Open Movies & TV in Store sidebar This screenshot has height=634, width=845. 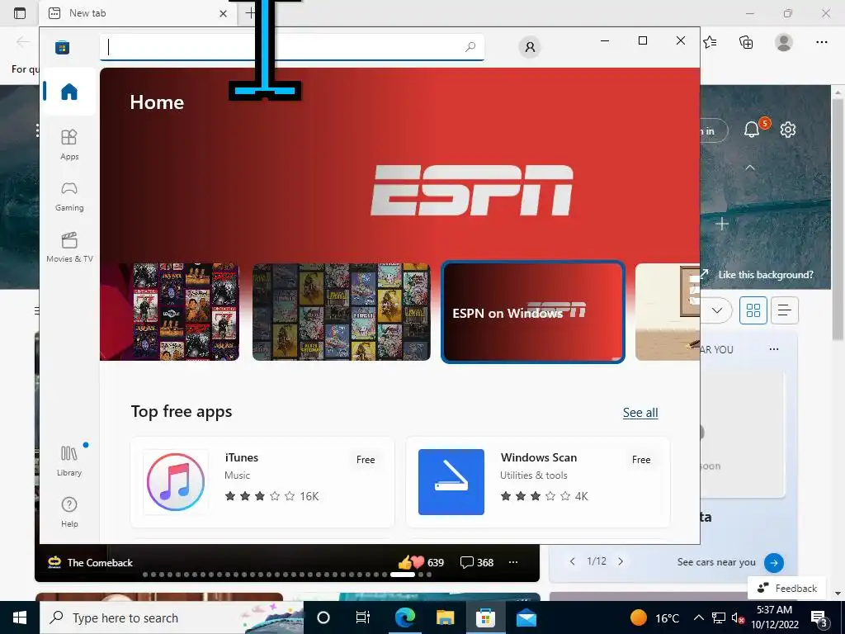69,247
